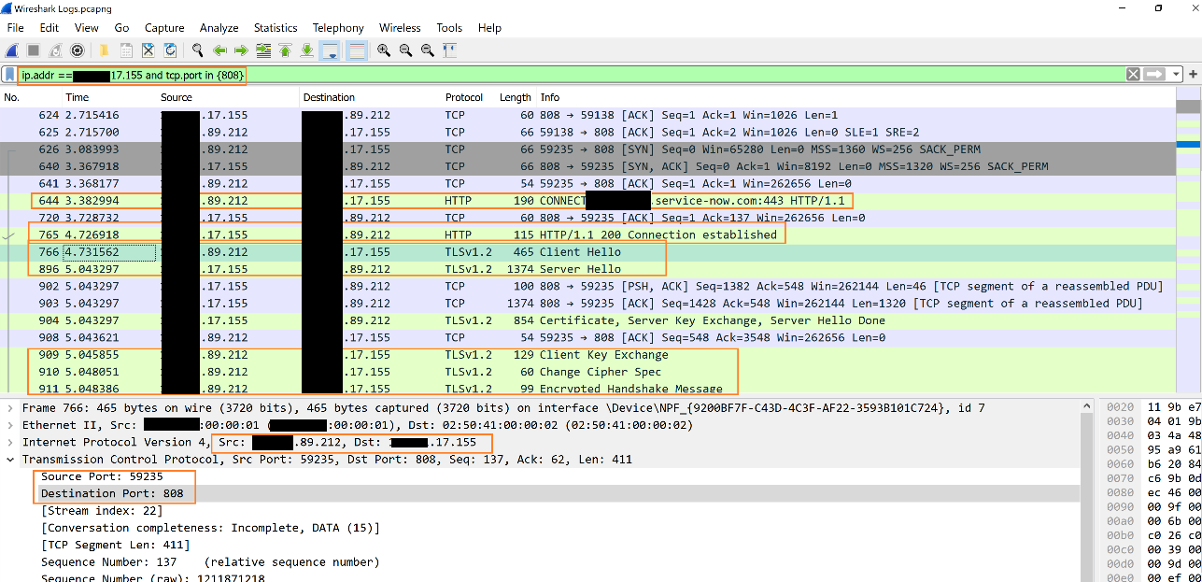Open capture options gear icon
Viewport: 1202px width, 582px height.
point(78,50)
